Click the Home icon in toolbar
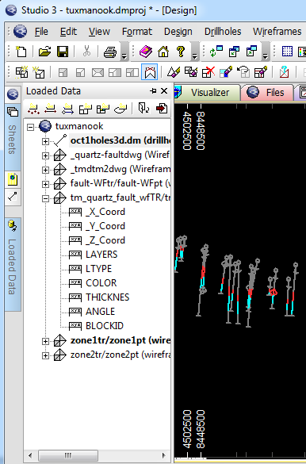This screenshot has width=306, height=464. (x=163, y=52)
